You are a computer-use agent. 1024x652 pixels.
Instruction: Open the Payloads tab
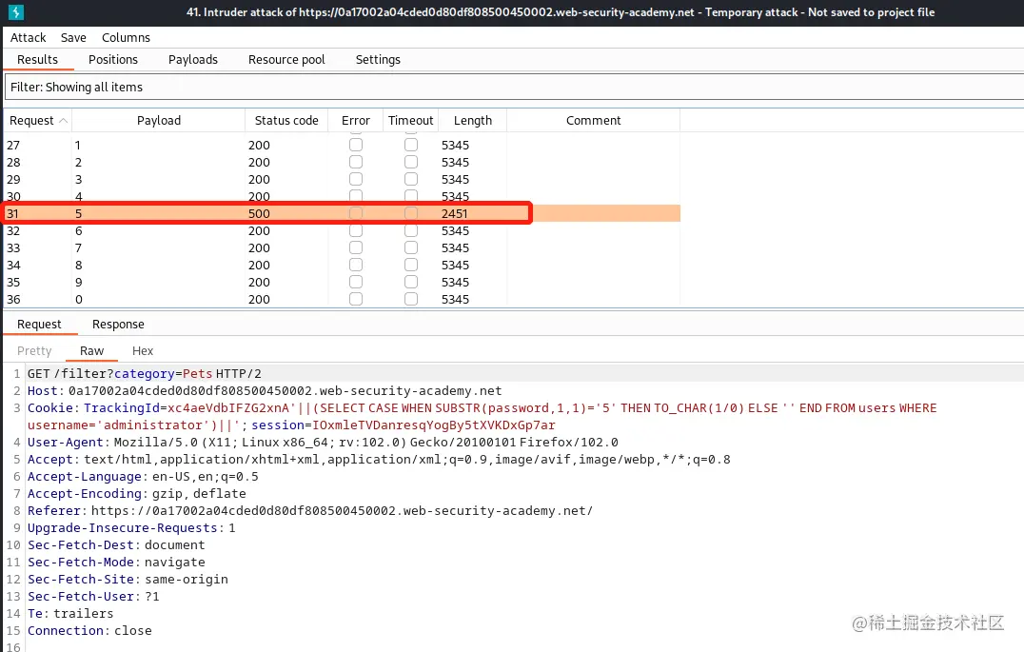click(x=192, y=59)
